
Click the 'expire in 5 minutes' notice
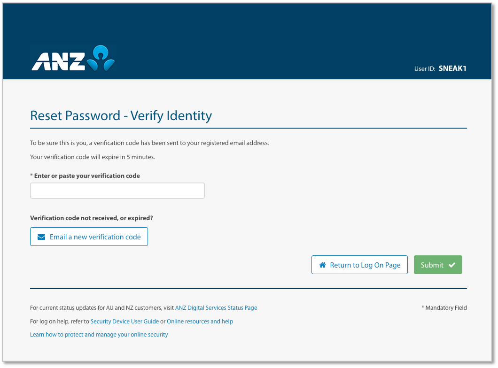[x=93, y=157]
